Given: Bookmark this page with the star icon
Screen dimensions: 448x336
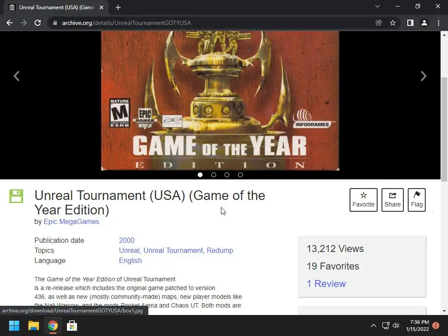Looking at the screenshot, I should click(393, 23).
